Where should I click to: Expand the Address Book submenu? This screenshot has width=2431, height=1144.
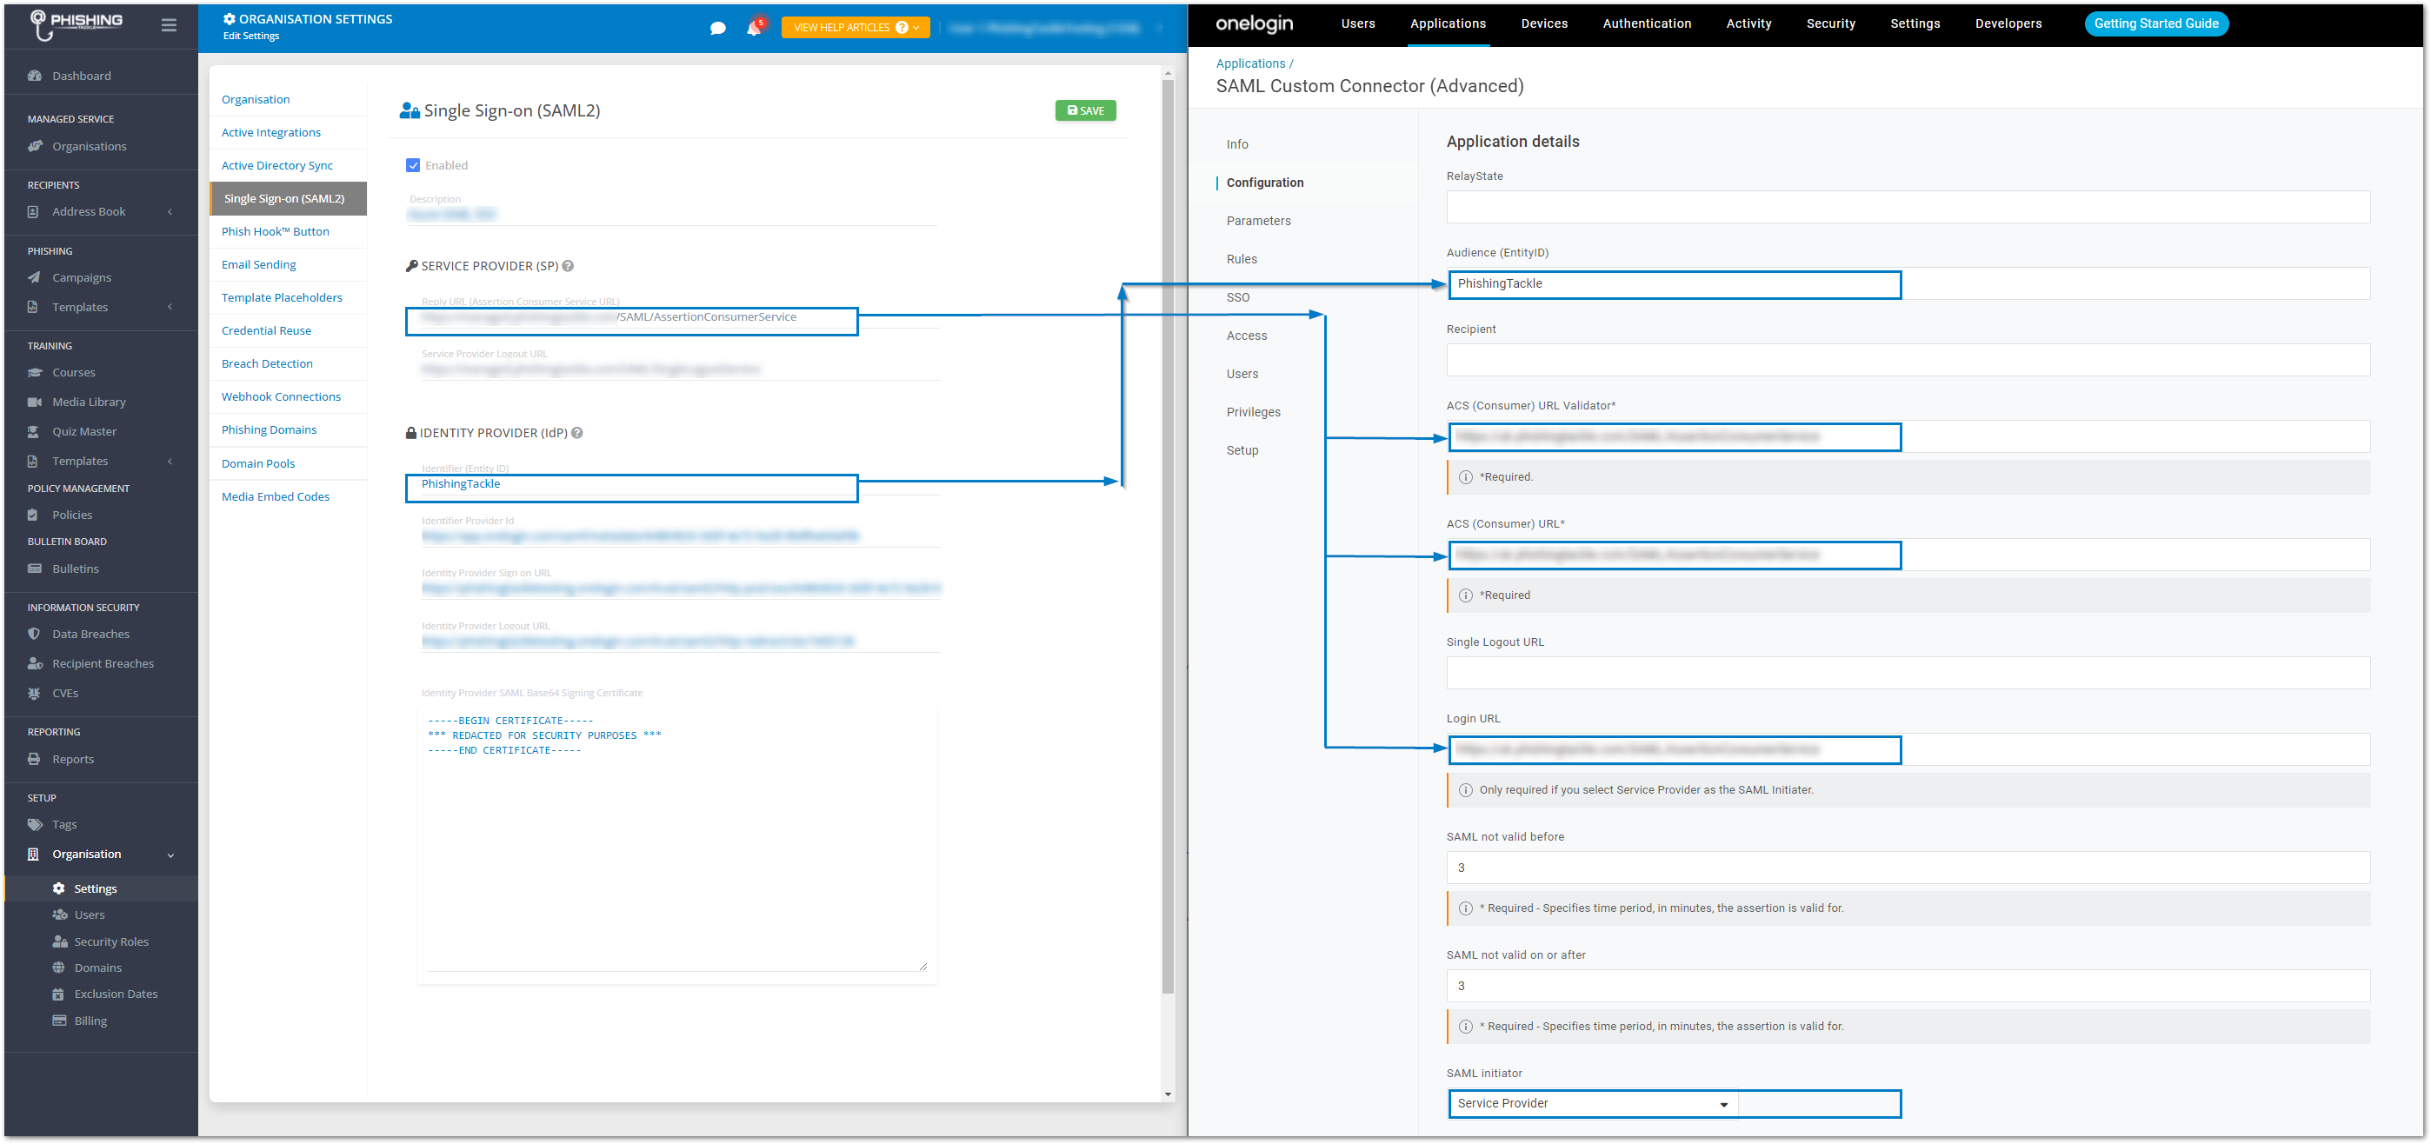click(170, 211)
